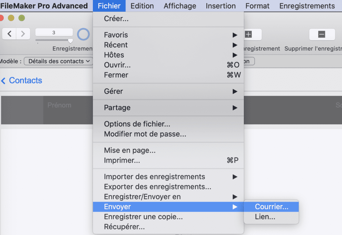Go to next record arrow

(x=23, y=34)
